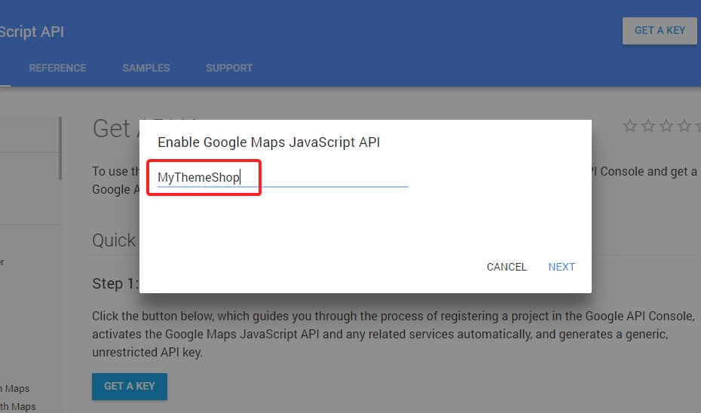Click the second rating star
Viewport: 701px width, 413px height.
[648, 126]
